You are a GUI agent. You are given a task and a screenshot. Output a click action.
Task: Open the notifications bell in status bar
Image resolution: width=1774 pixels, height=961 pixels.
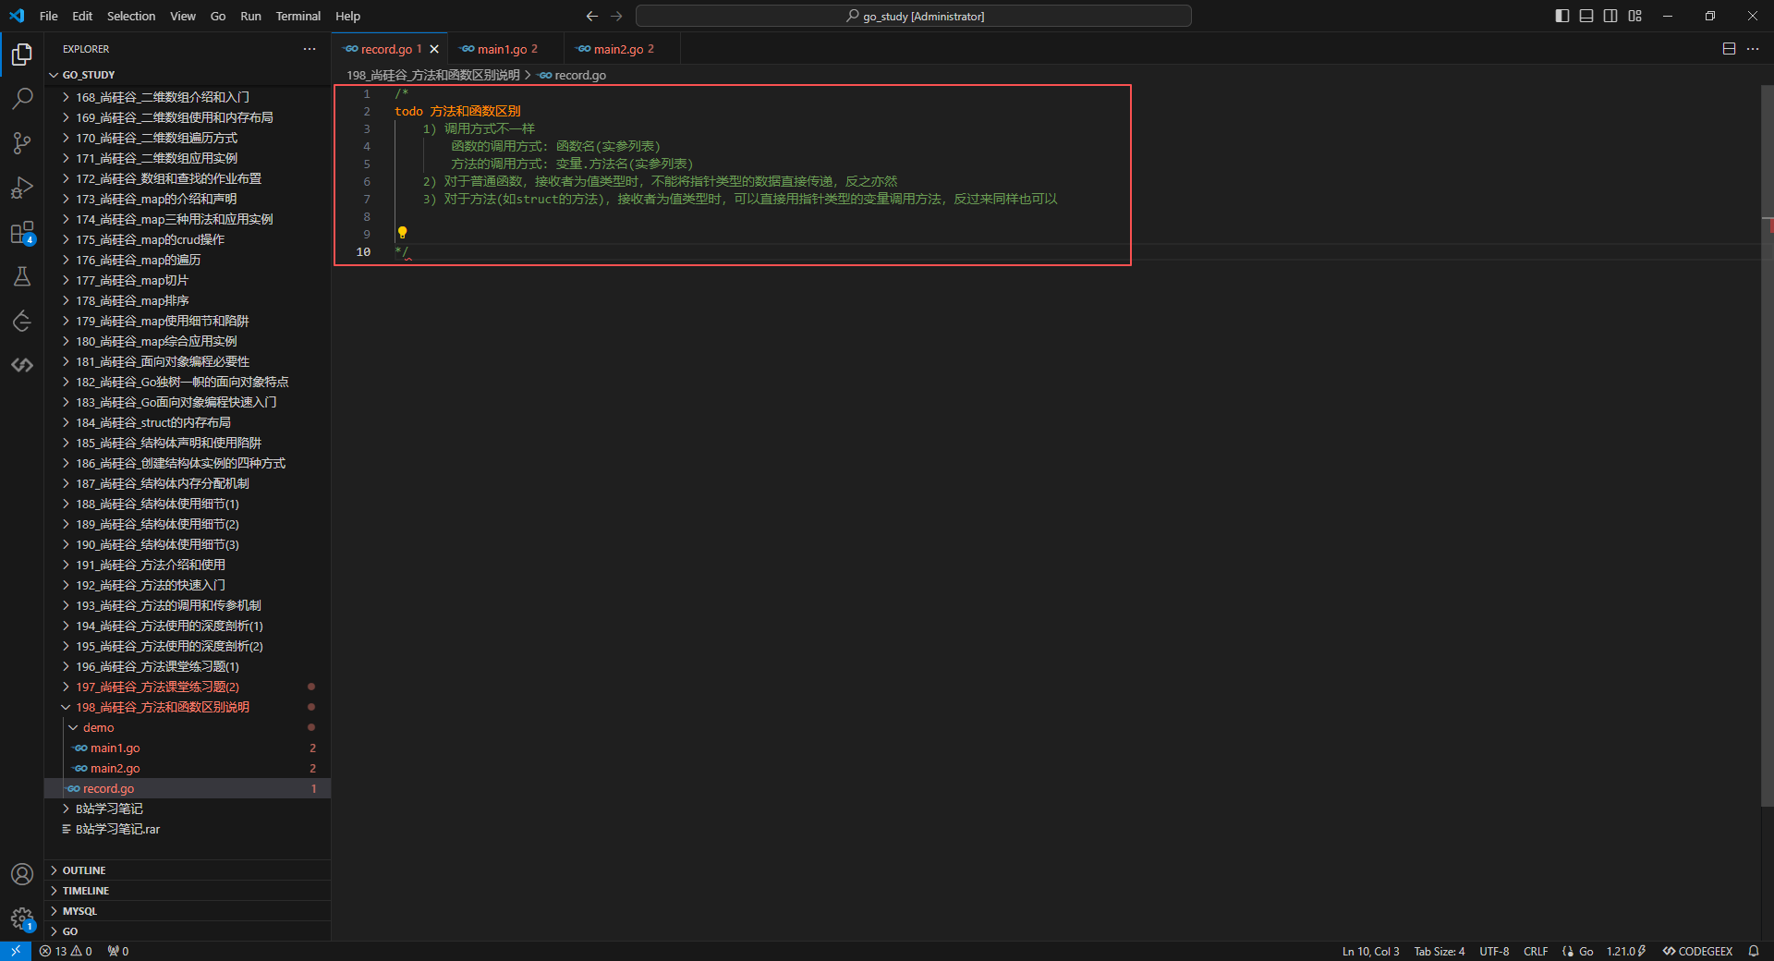[x=1753, y=951]
